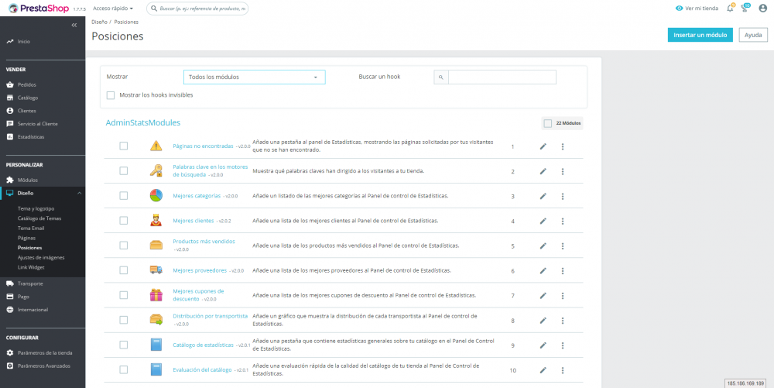This screenshot has width=774, height=388.
Task: Click the Insertar un módulo button
Action: click(x=700, y=35)
